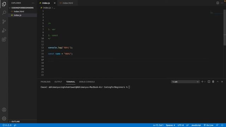Close the terminal panel
Image resolution: width=226 pixels, height=127 pixels.
coord(222,81)
